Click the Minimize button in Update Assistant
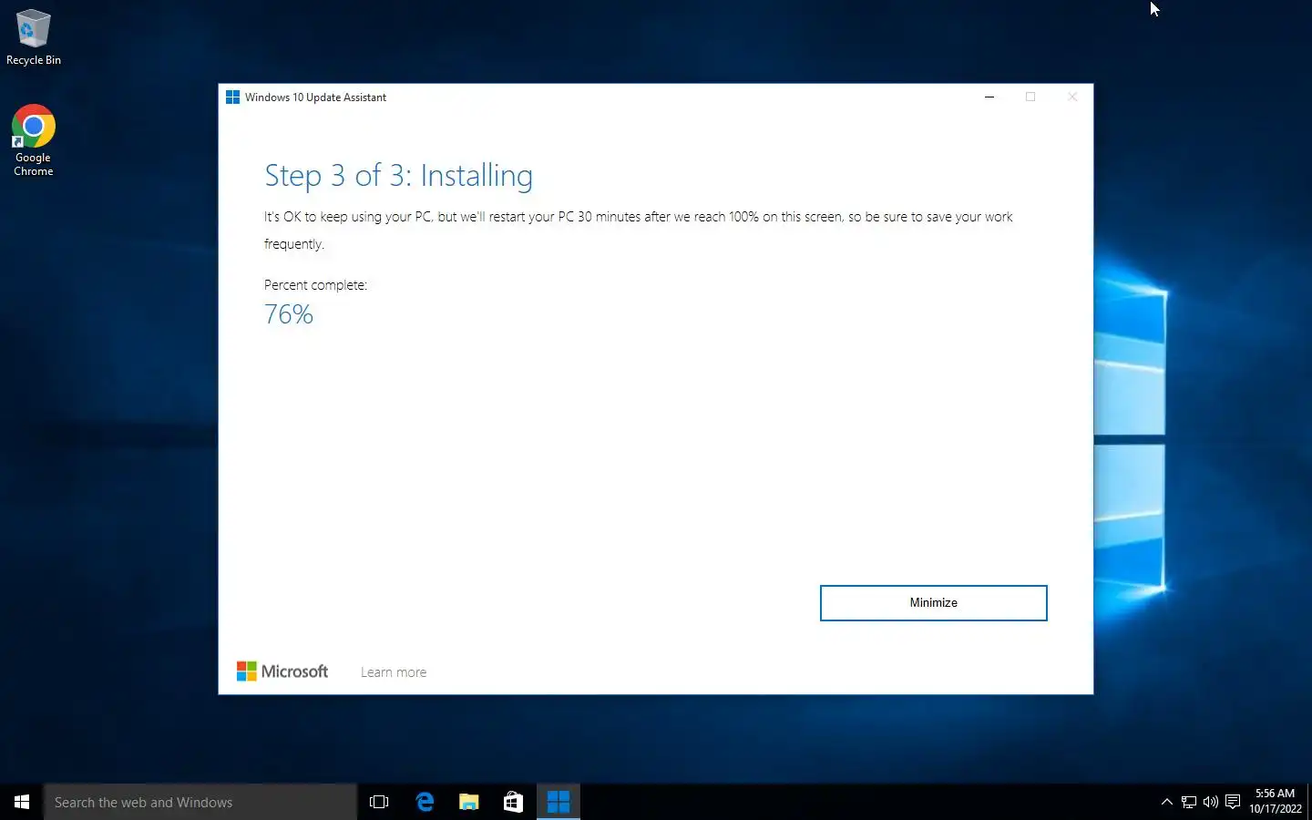Image resolution: width=1312 pixels, height=820 pixels. tap(933, 602)
